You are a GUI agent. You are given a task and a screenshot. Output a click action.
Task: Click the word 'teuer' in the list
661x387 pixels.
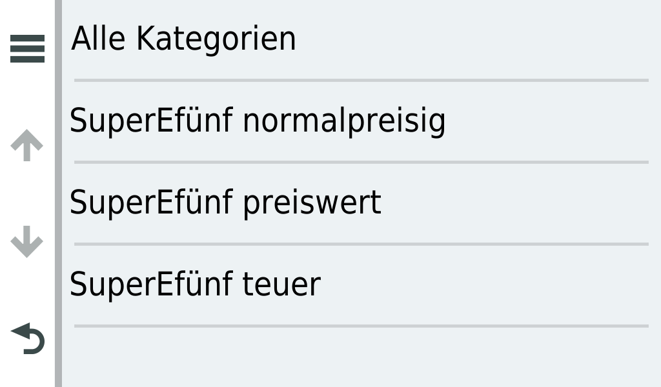(281, 284)
